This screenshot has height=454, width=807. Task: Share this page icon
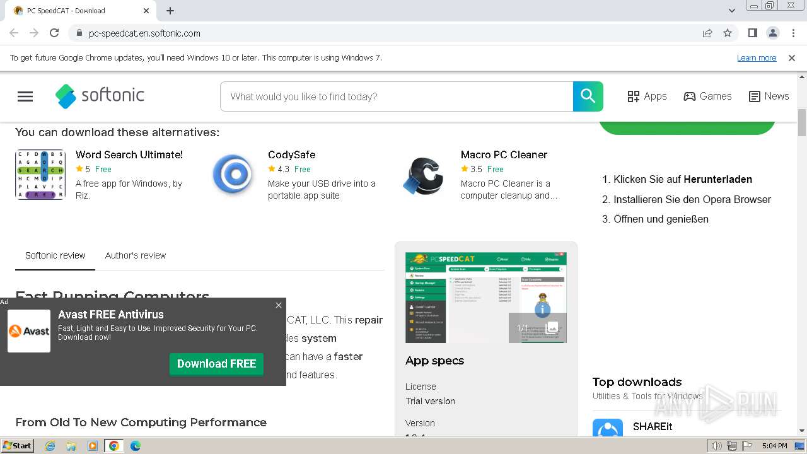coord(707,33)
